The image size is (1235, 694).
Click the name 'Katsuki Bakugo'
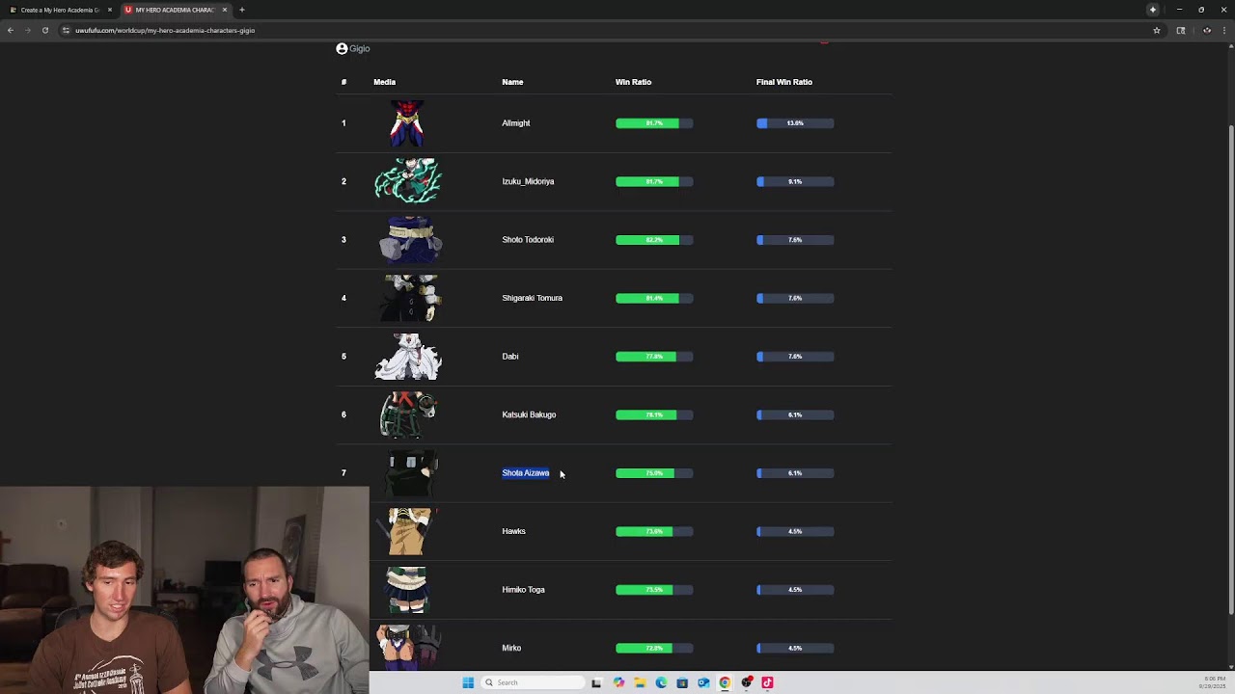(x=529, y=414)
